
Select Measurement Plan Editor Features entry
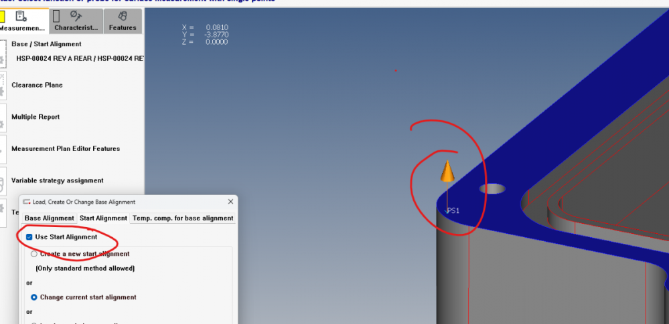(66, 148)
